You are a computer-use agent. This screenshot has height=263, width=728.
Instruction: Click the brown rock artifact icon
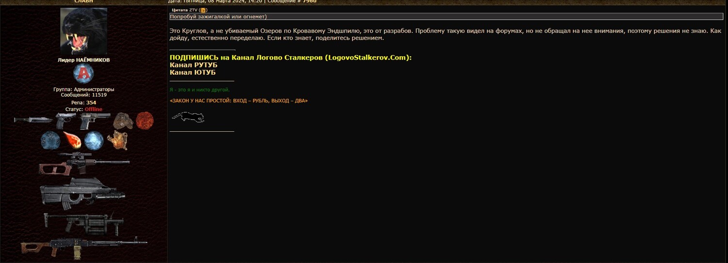tap(123, 121)
